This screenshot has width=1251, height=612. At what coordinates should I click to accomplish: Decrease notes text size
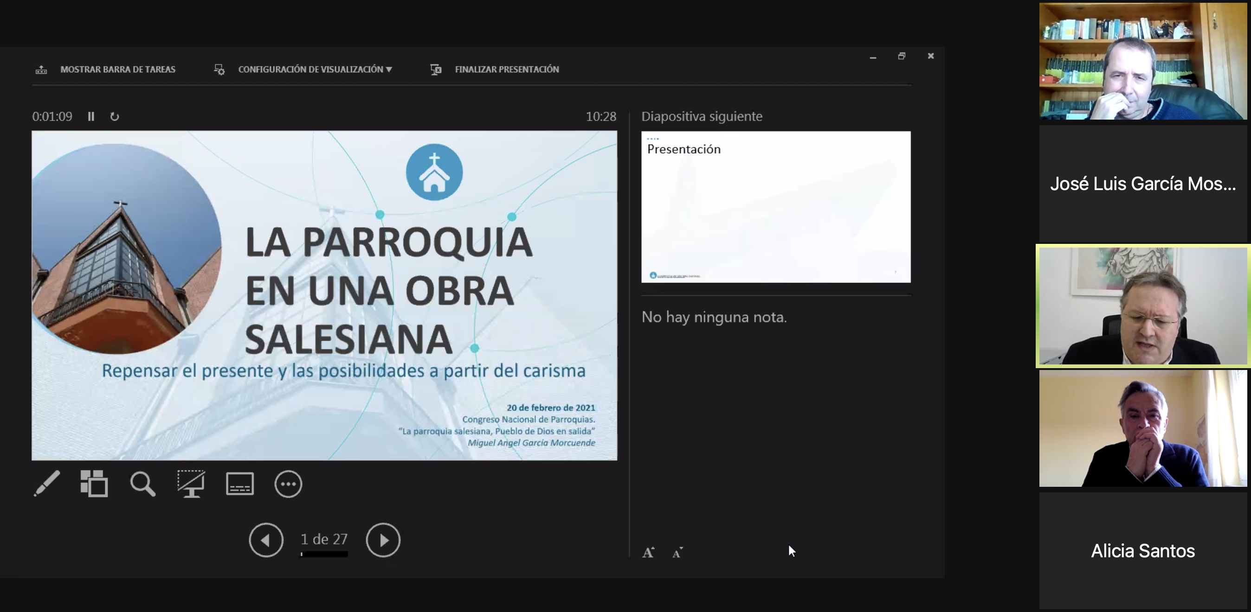click(677, 552)
